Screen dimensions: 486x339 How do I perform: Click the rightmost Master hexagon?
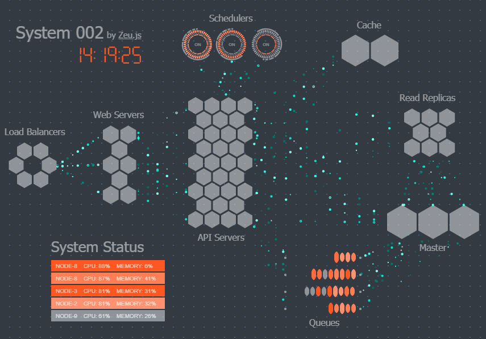coord(464,222)
